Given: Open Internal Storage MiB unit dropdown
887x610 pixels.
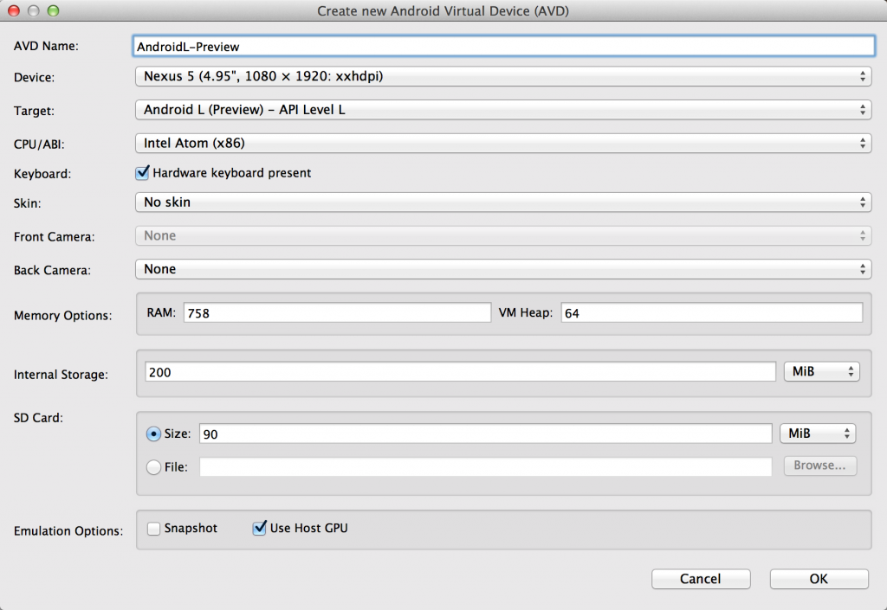Looking at the screenshot, I should pos(821,372).
